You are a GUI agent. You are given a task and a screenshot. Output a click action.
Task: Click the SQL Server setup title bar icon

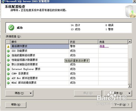[3, 1]
